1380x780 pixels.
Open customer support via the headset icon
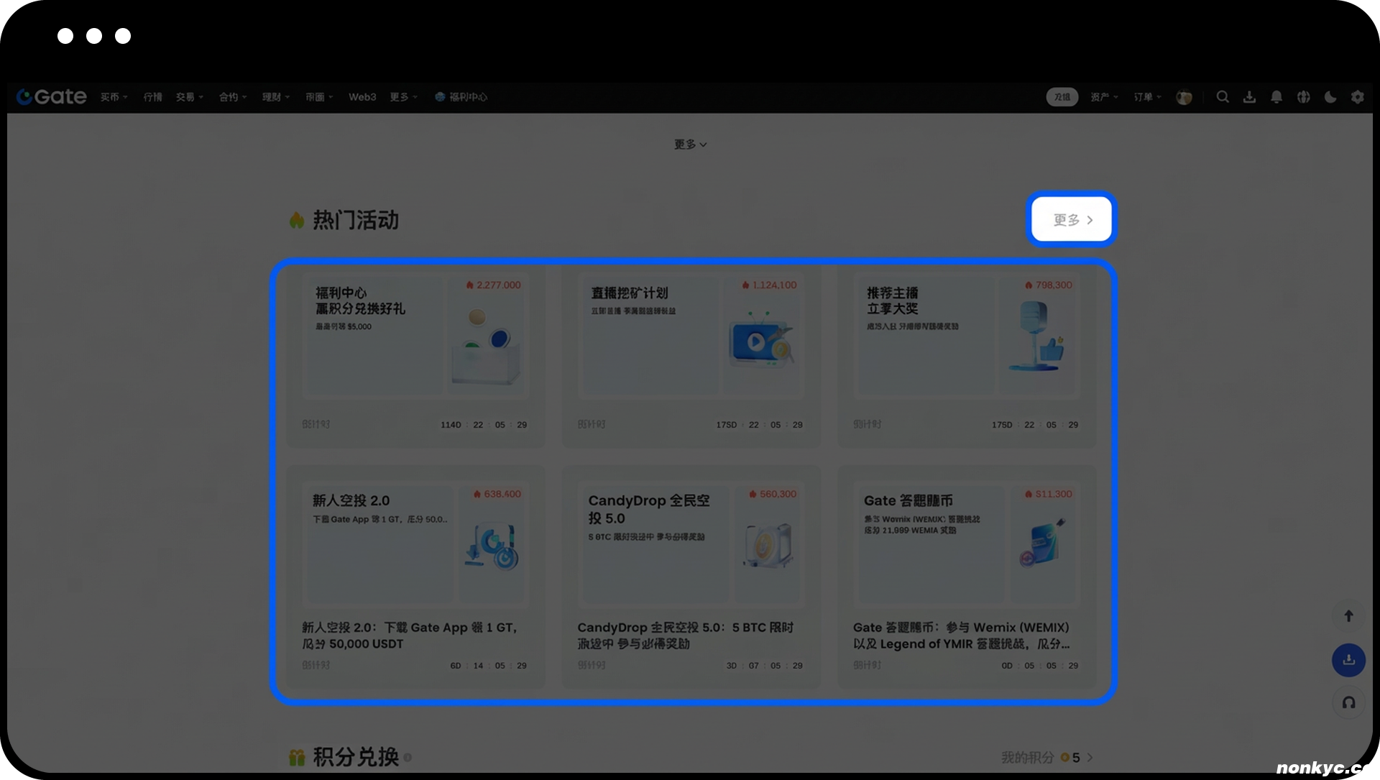pos(1348,703)
